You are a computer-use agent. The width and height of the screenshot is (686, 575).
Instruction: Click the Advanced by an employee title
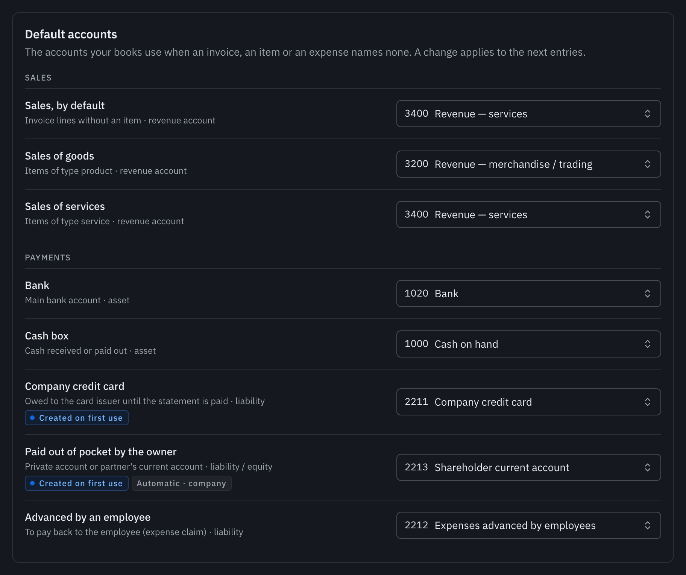[88, 517]
